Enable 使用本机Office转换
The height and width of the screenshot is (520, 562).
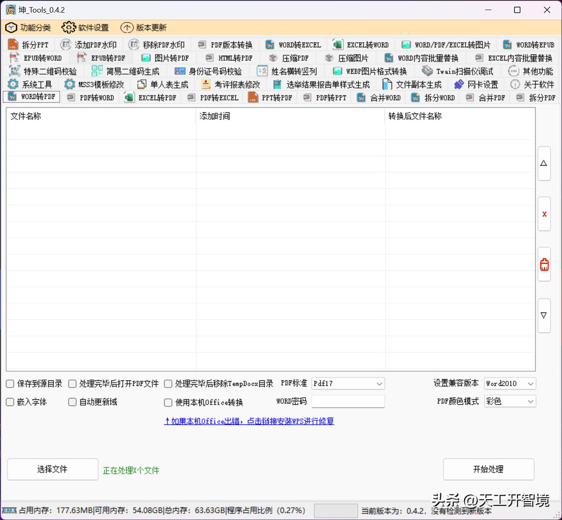[x=168, y=402]
